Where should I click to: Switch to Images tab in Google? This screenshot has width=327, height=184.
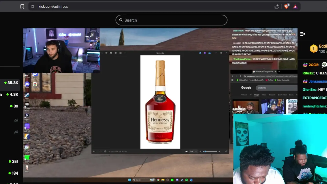256,95
